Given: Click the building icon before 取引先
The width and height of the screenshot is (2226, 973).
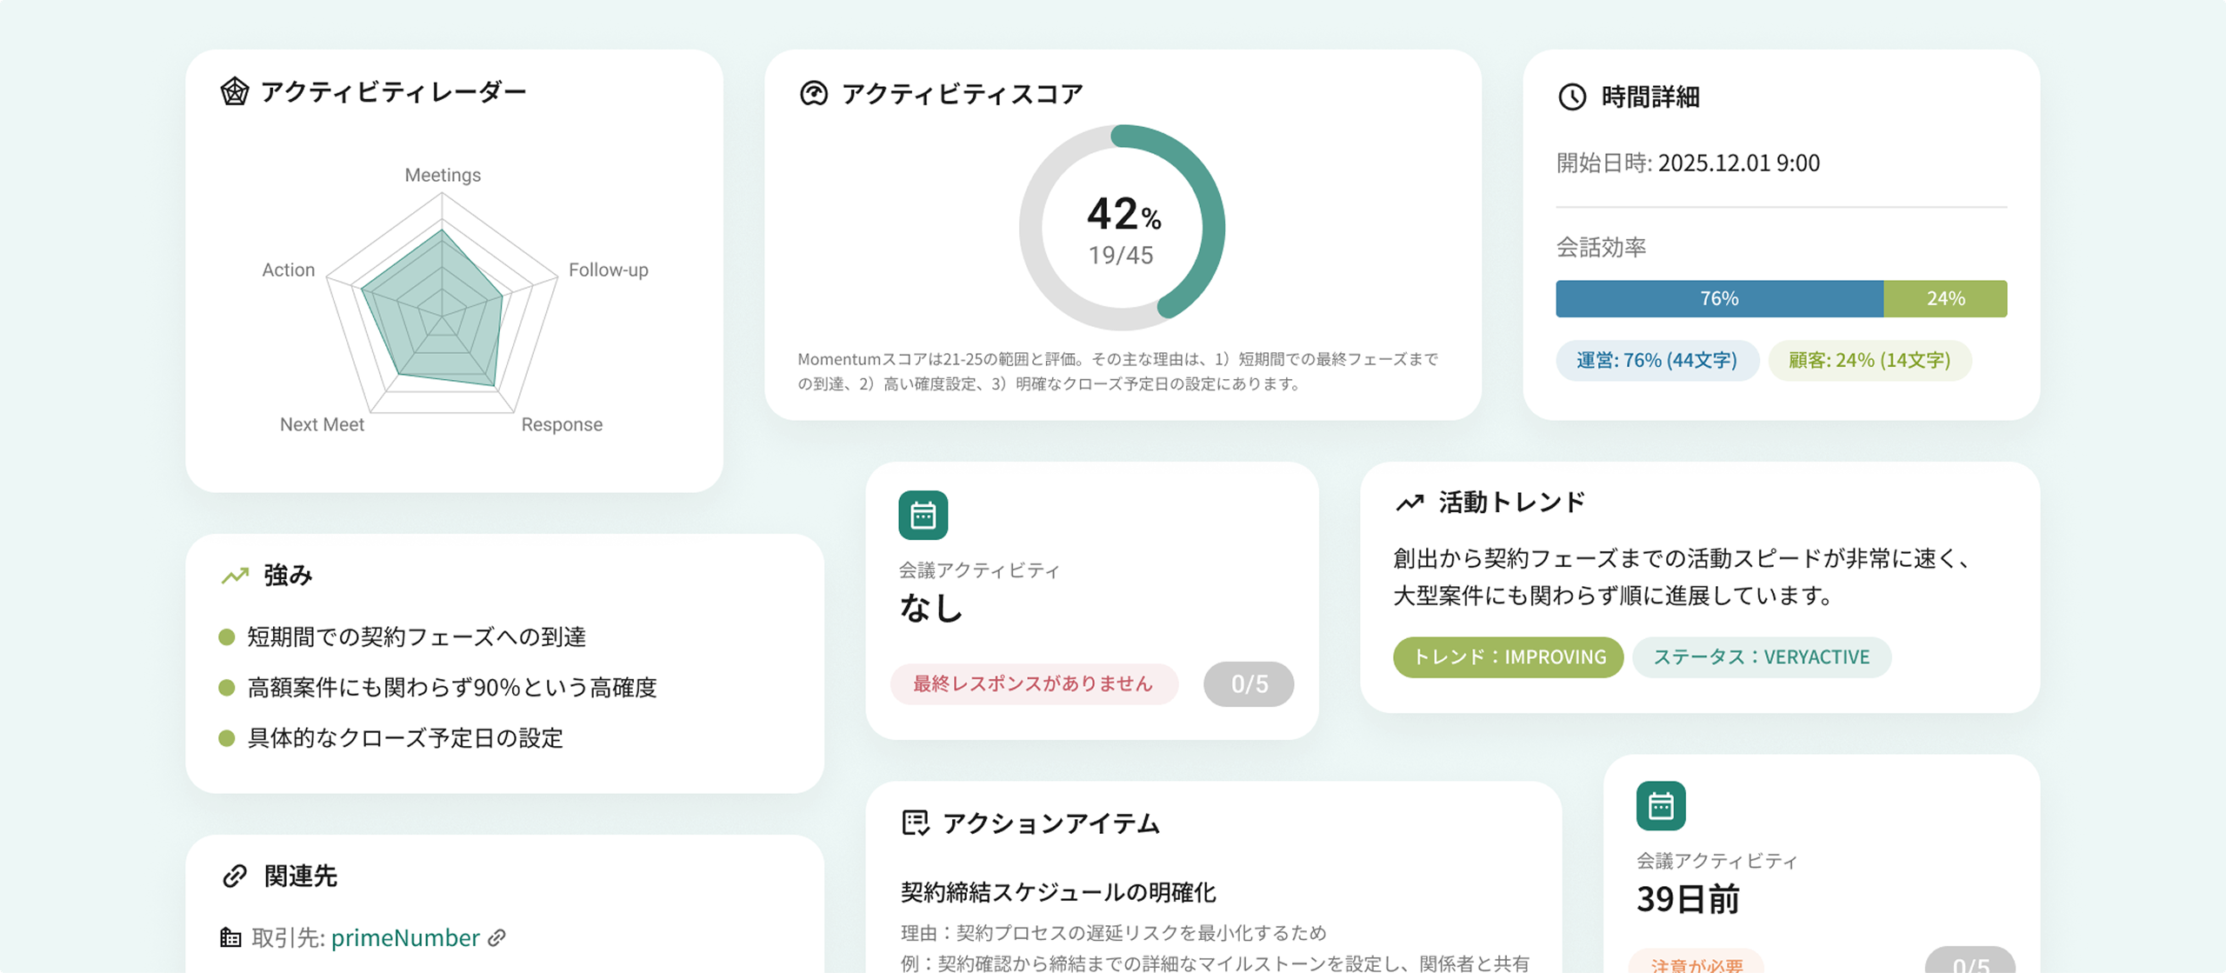Looking at the screenshot, I should click(230, 938).
